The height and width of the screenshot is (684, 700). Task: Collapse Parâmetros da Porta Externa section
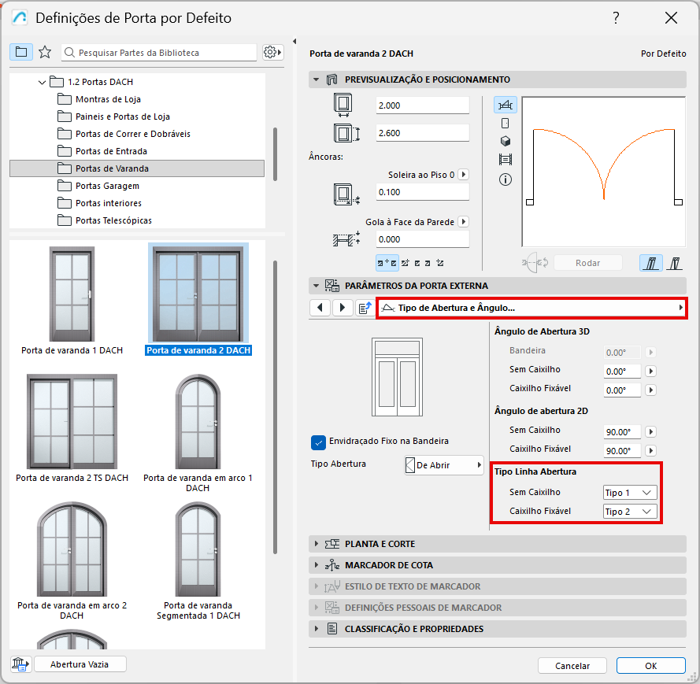coord(316,286)
